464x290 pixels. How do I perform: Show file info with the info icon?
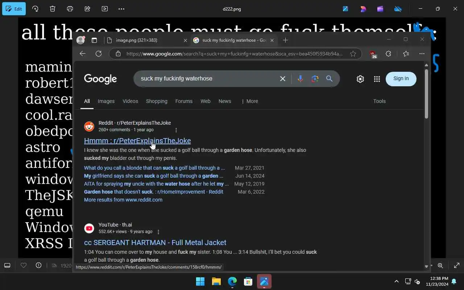(x=38, y=265)
